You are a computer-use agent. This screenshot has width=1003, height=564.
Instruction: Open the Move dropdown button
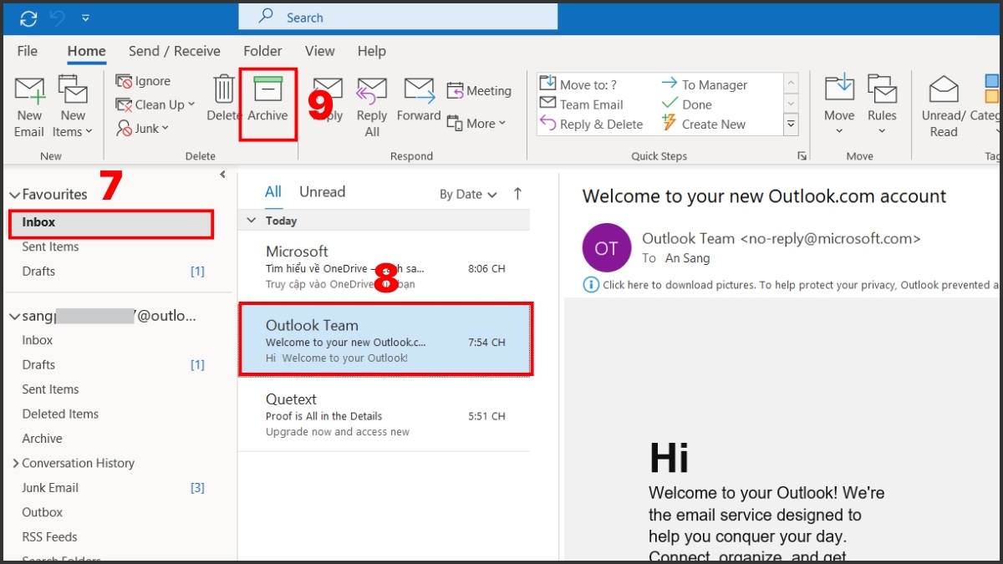tap(839, 106)
